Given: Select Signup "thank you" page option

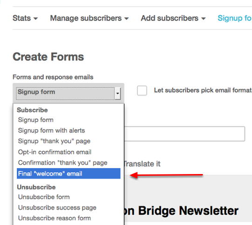Looking at the screenshot, I should click(x=54, y=141).
